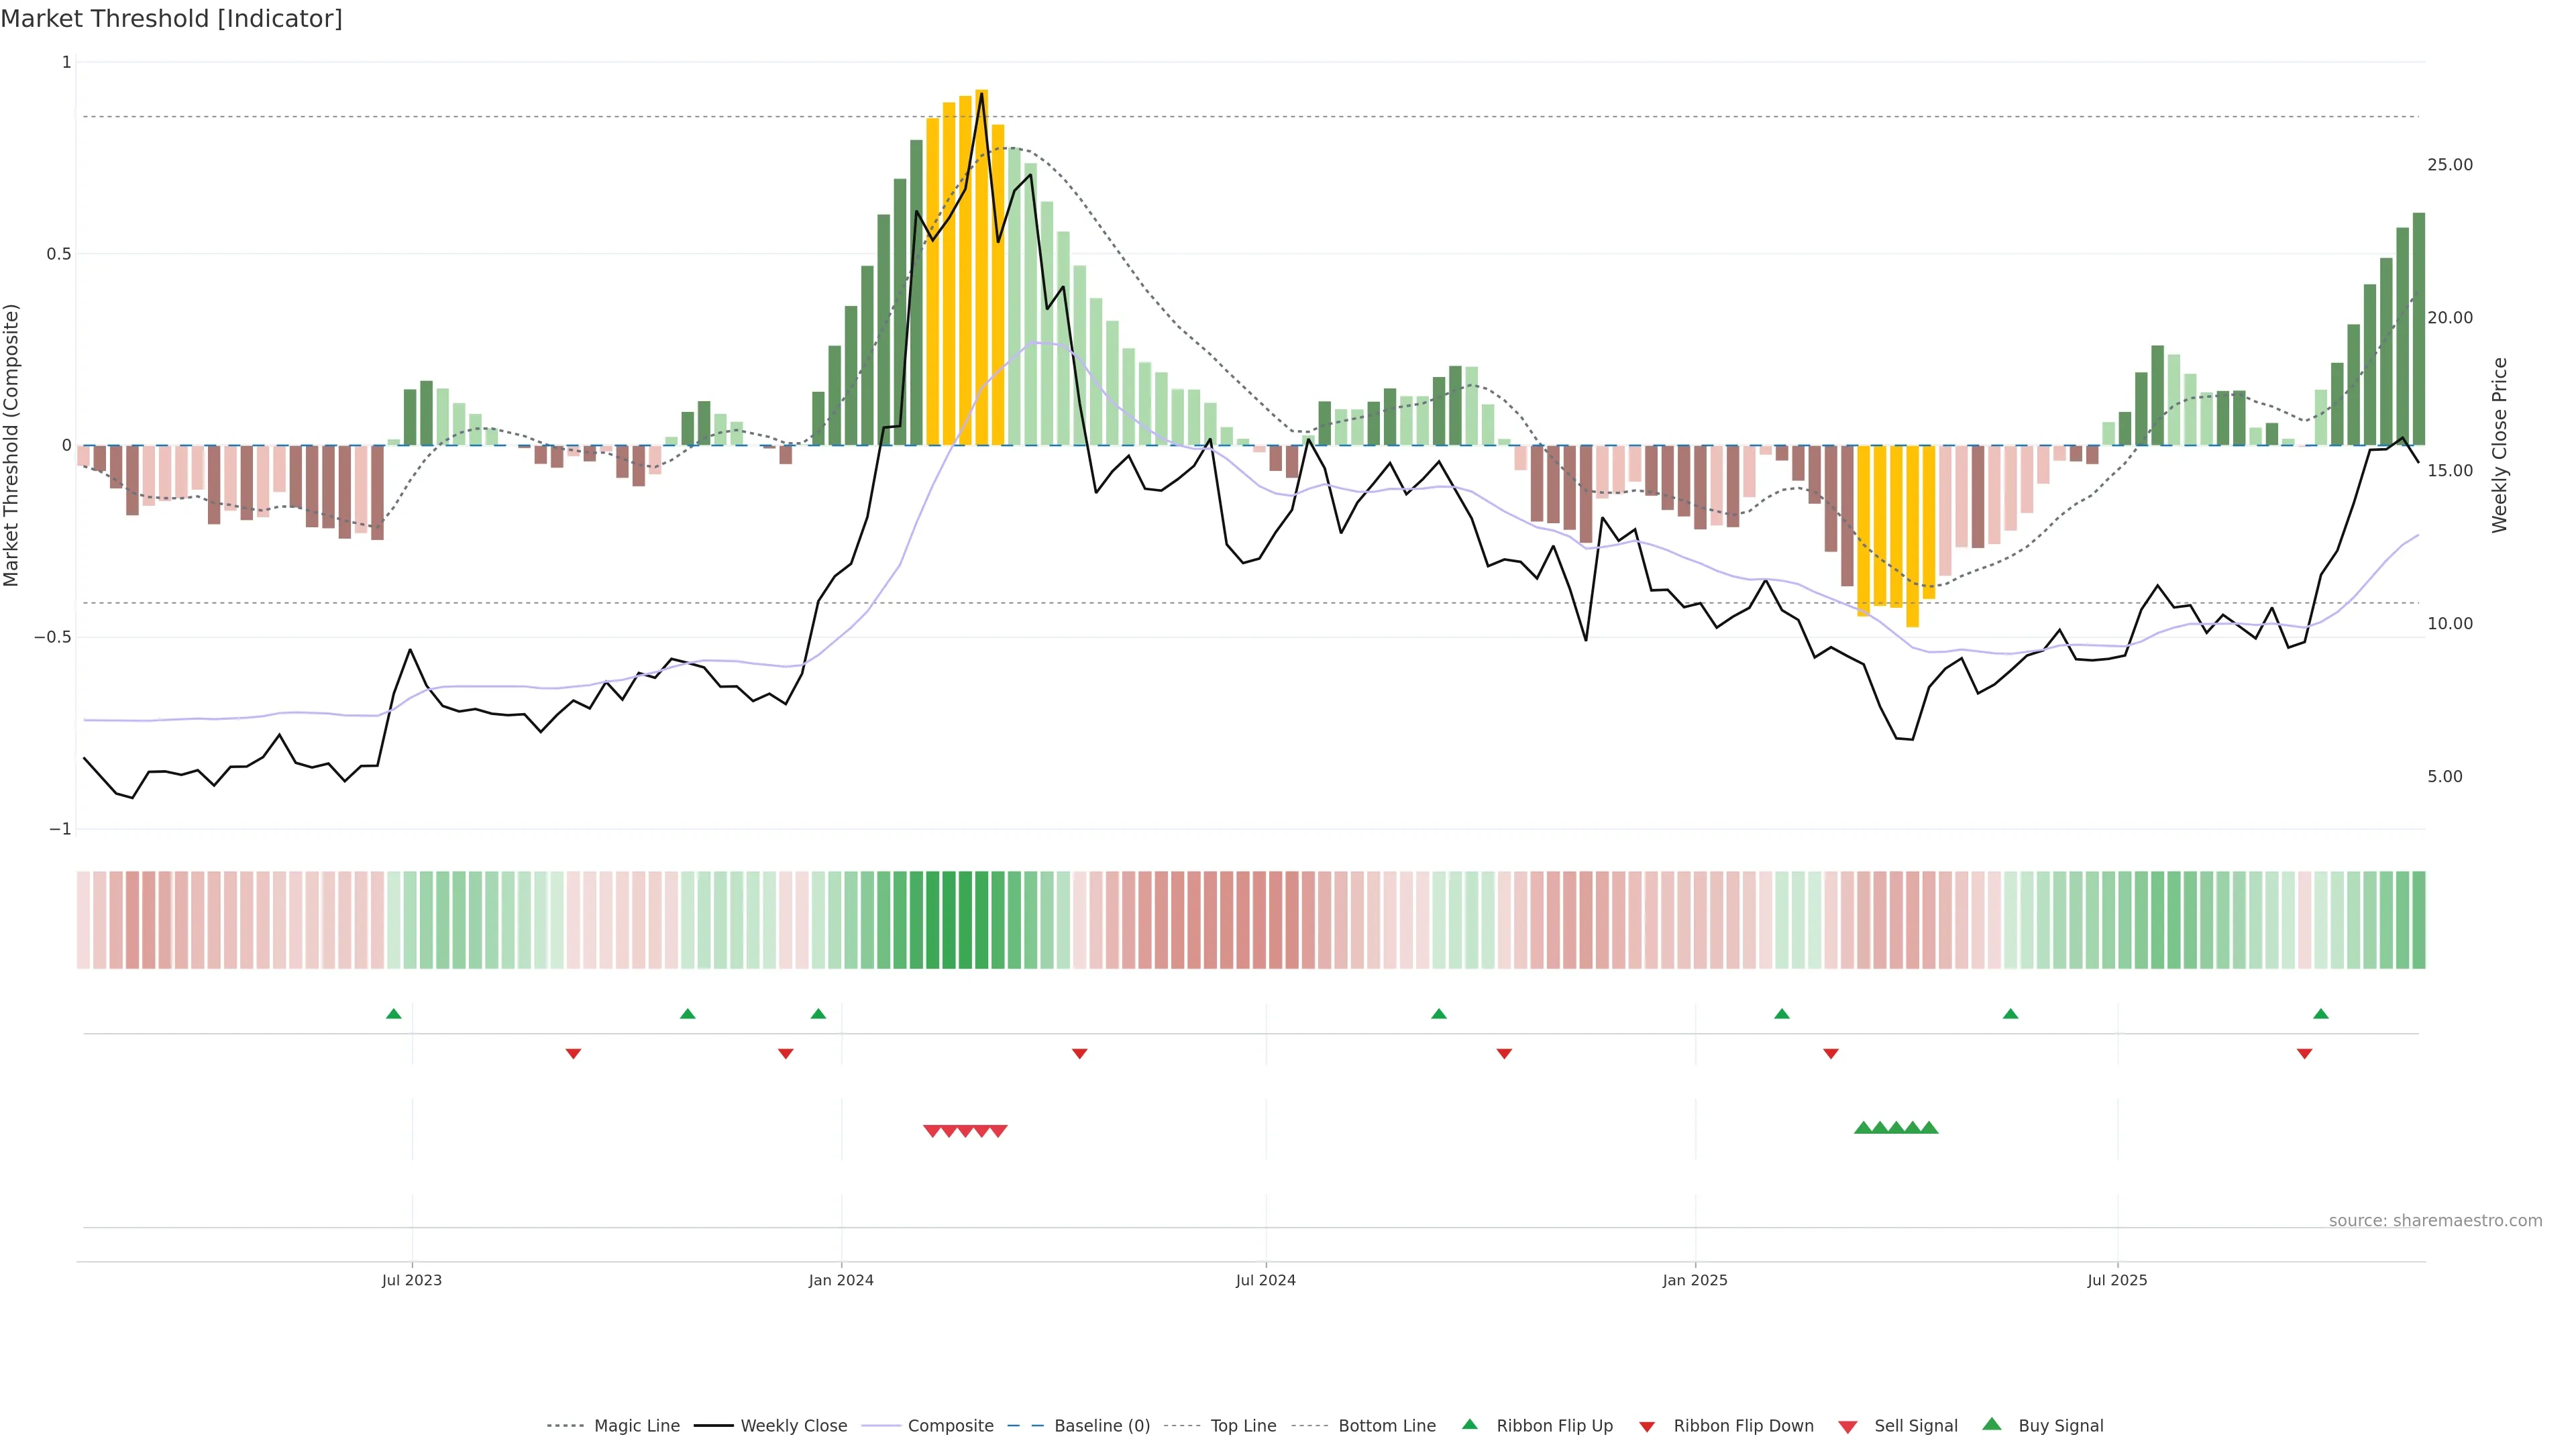
Task: Click the Market Threshold [Indicator] chart title
Action: [x=171, y=19]
